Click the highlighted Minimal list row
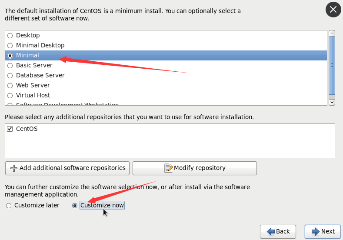 [x=165, y=56]
